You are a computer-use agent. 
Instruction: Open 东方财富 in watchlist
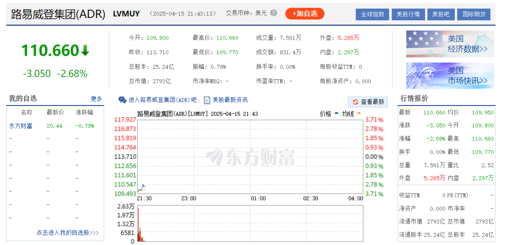(x=20, y=126)
